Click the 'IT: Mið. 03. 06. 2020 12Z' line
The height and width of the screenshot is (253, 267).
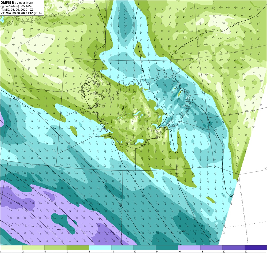tap(17, 10)
